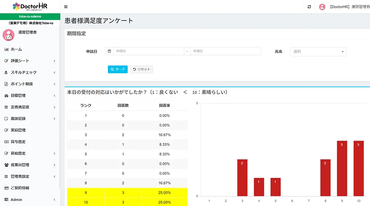
Task: Click the tobe-ru-sdemo green banner
Action: click(x=30, y=17)
